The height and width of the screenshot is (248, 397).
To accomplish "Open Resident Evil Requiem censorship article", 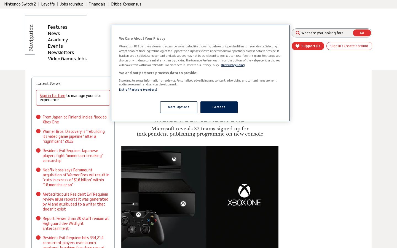I will [73, 156].
